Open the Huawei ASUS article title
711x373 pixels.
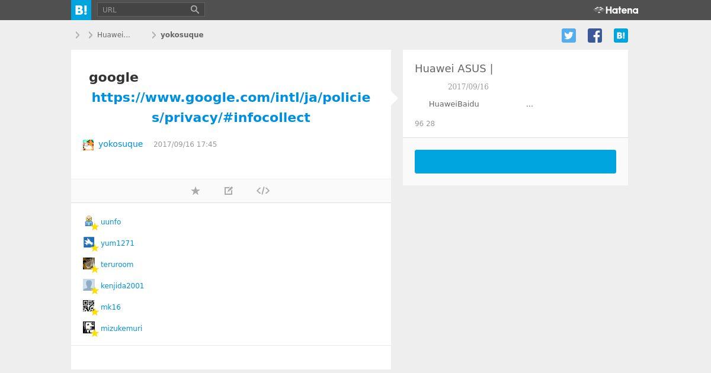coord(454,69)
